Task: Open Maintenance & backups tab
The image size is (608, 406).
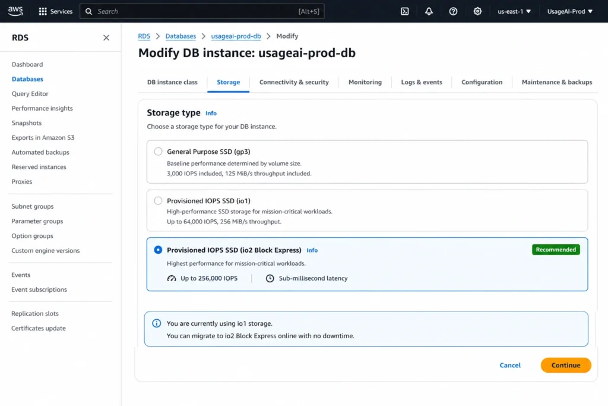Action: [557, 82]
